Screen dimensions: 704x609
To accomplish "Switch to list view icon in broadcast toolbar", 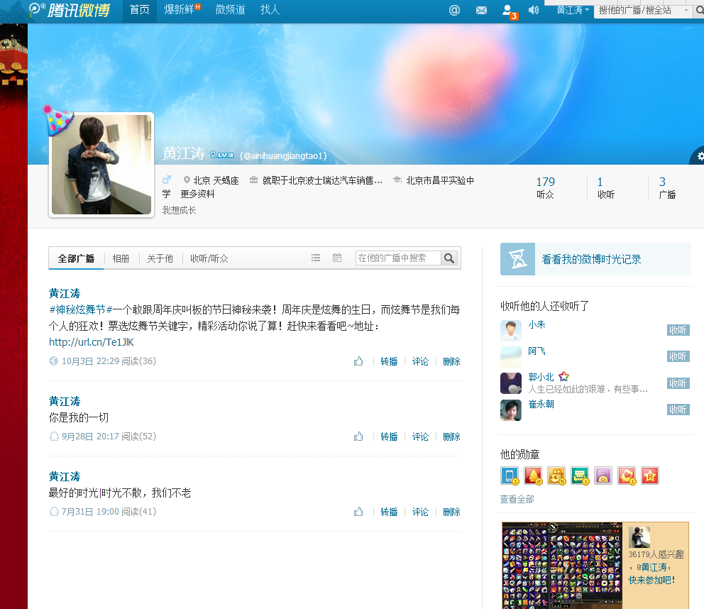I will click(316, 258).
